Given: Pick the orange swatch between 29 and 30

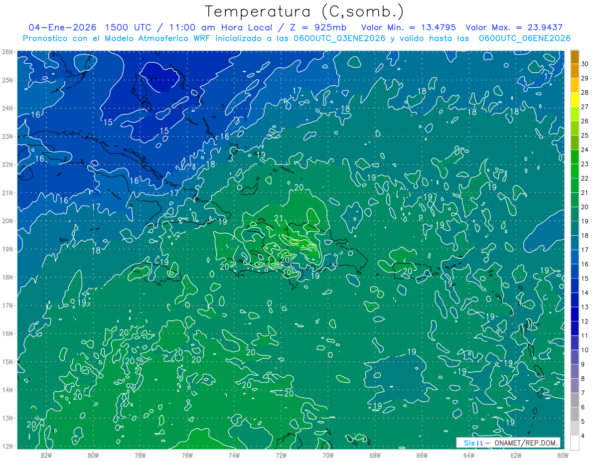Looking at the screenshot, I should [575, 71].
